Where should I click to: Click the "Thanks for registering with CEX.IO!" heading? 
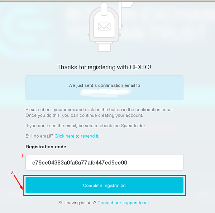104,67
